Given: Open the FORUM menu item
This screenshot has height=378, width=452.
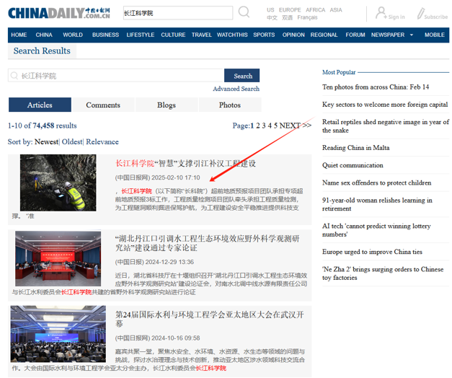Looking at the screenshot, I should tap(355, 35).
